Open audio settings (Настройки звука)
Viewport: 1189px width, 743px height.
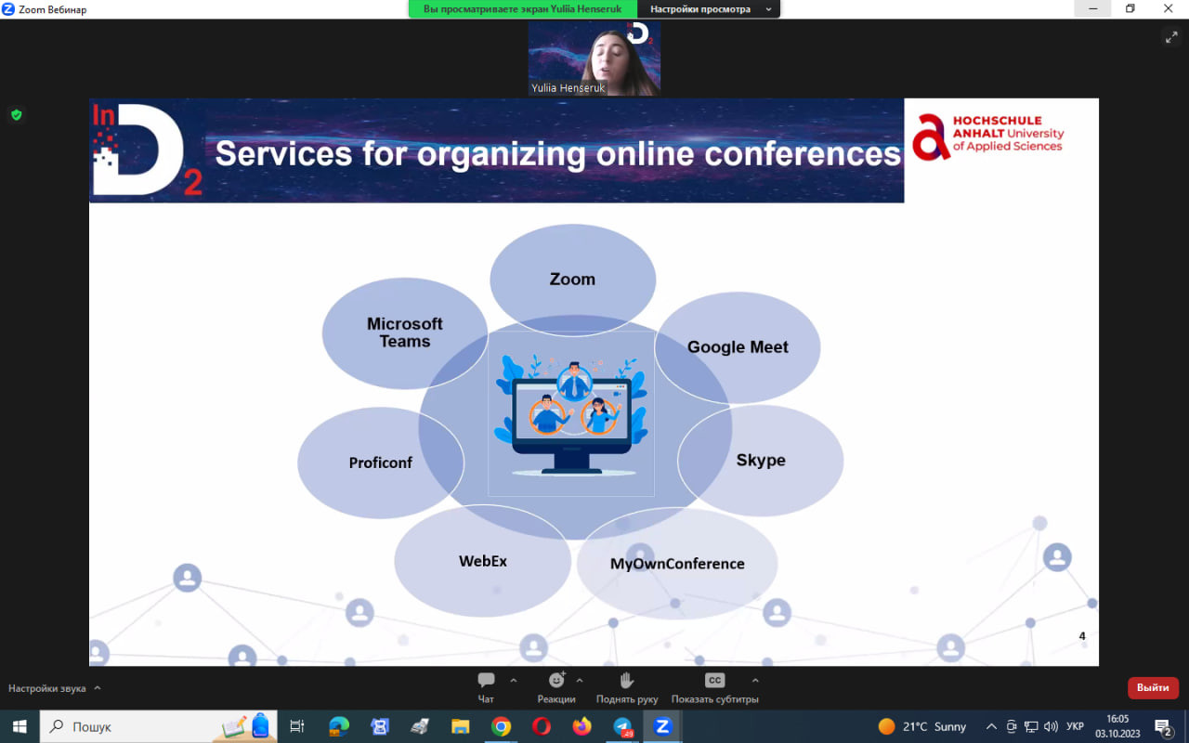(47, 688)
